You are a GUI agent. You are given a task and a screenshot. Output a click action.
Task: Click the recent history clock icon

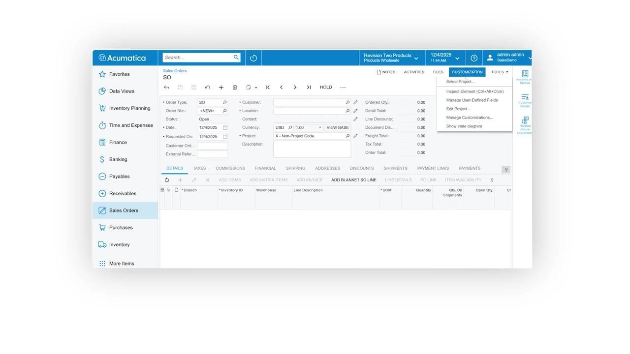click(253, 58)
